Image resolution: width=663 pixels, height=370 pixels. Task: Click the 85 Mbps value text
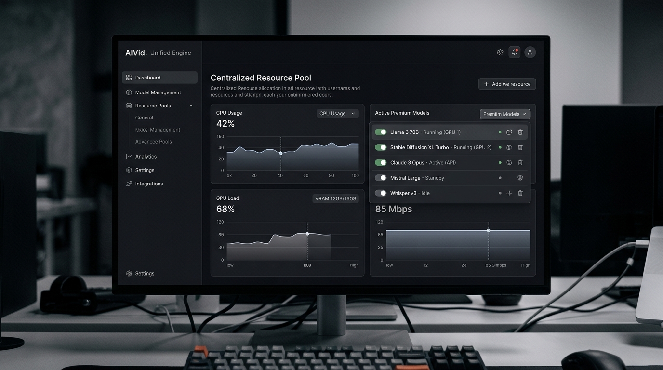click(x=394, y=209)
